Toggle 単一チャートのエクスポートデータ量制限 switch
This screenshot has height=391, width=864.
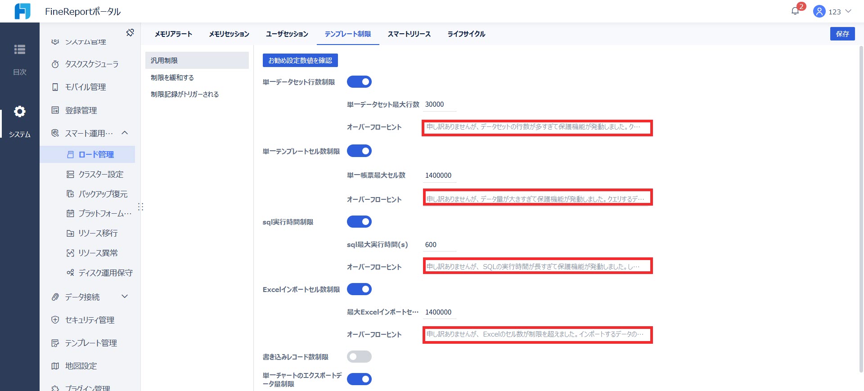(x=359, y=379)
